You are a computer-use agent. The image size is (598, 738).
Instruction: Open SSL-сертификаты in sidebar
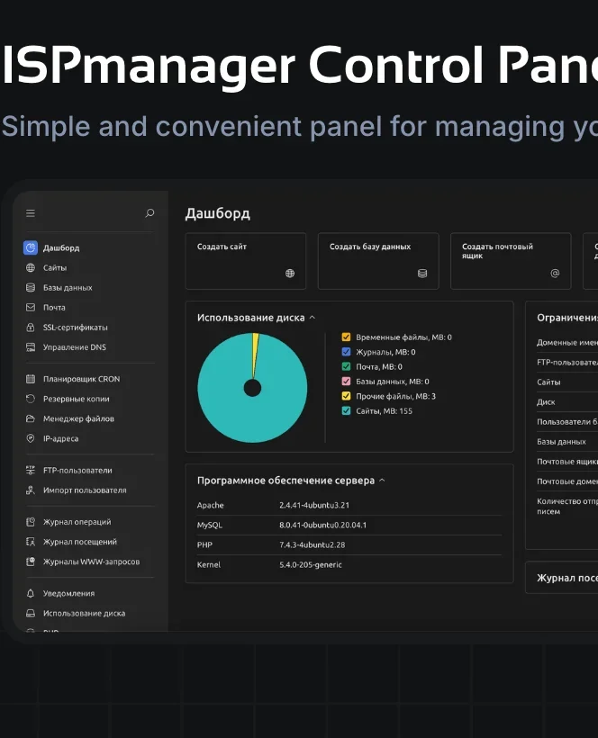(x=76, y=327)
